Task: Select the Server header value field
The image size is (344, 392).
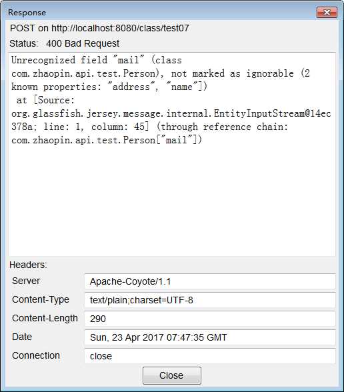Action: (x=210, y=281)
